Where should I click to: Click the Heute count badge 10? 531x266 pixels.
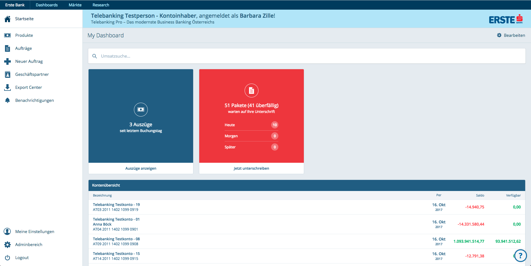(x=275, y=125)
